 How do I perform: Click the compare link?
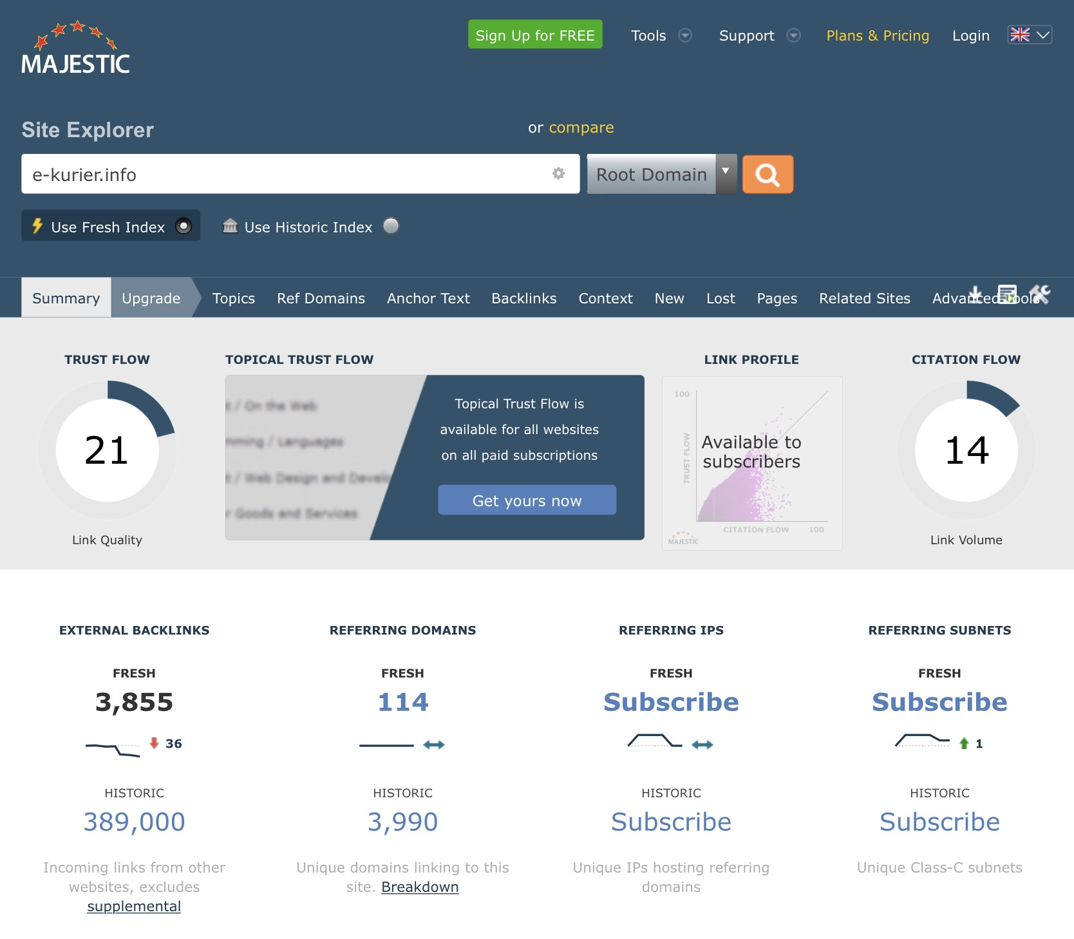point(581,128)
